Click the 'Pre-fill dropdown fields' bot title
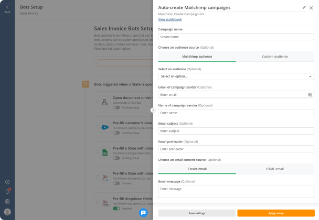This screenshot has width=319, height=220. click(x=133, y=199)
